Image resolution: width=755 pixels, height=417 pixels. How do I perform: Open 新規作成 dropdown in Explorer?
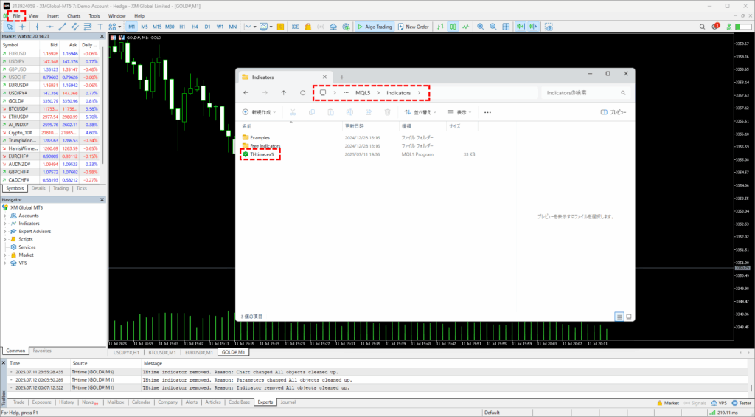(x=259, y=112)
